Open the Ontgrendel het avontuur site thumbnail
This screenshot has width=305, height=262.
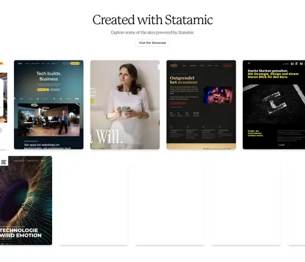point(201,105)
